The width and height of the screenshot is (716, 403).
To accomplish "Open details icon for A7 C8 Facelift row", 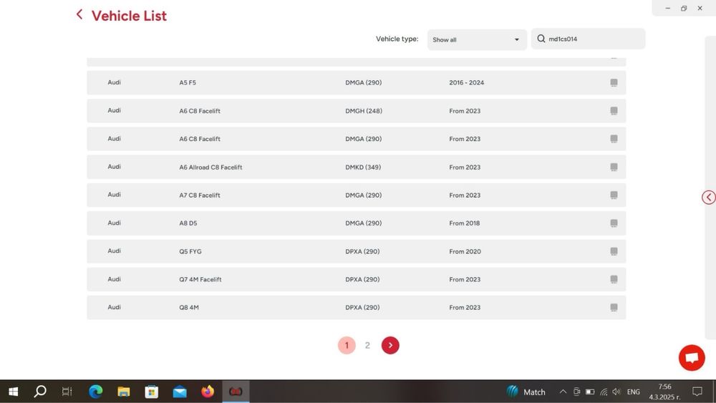I will [x=614, y=195].
